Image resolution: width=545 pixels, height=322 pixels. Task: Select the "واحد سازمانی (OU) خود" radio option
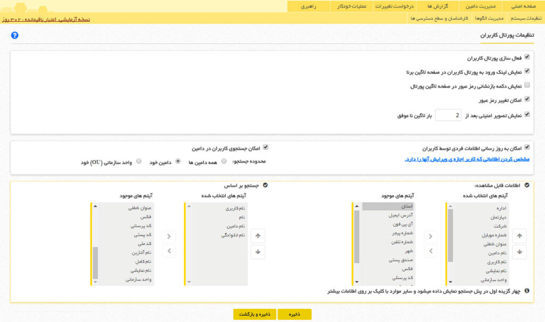tap(137, 162)
